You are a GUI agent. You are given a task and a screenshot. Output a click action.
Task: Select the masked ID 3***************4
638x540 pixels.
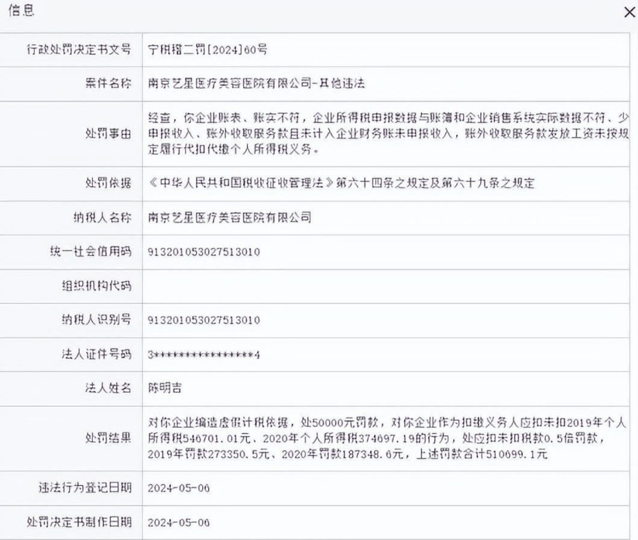click(204, 355)
